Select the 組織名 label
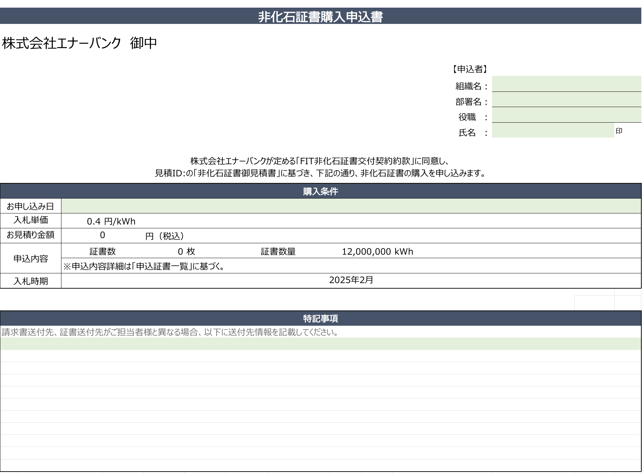 pos(472,86)
